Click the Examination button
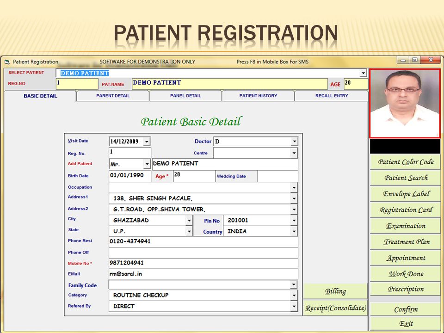This screenshot has height=333, width=444. 405,226
